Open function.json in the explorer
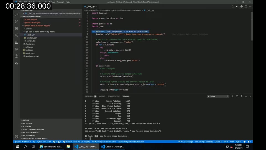266x150 pixels. tap(32, 38)
